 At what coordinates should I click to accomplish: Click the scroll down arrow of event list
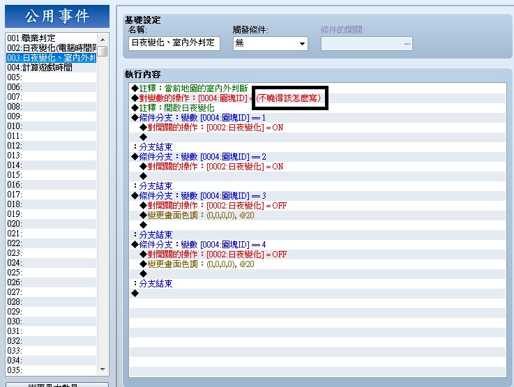point(103,370)
